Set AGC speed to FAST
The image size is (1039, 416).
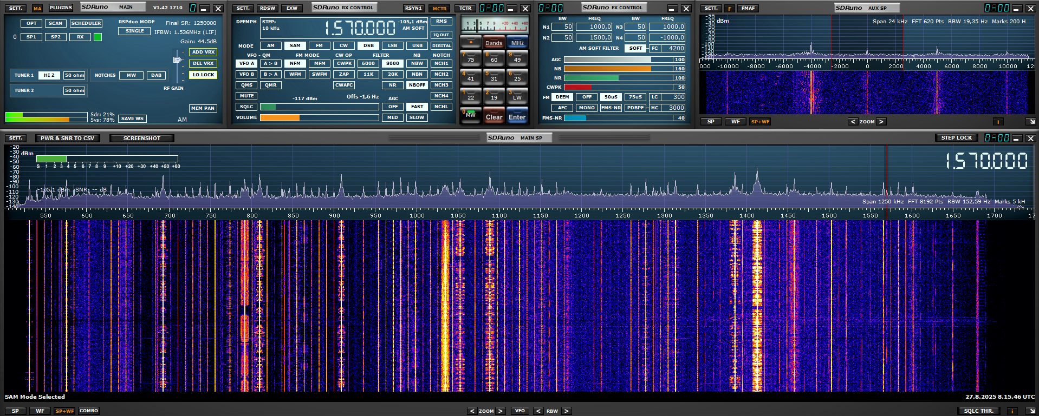[417, 107]
